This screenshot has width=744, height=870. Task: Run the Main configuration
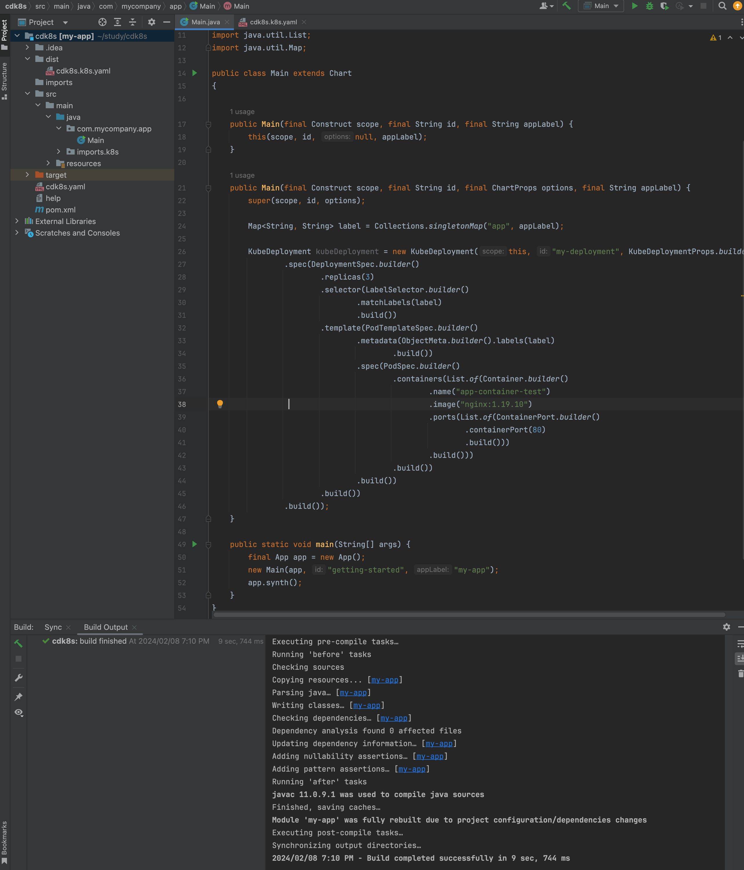635,6
